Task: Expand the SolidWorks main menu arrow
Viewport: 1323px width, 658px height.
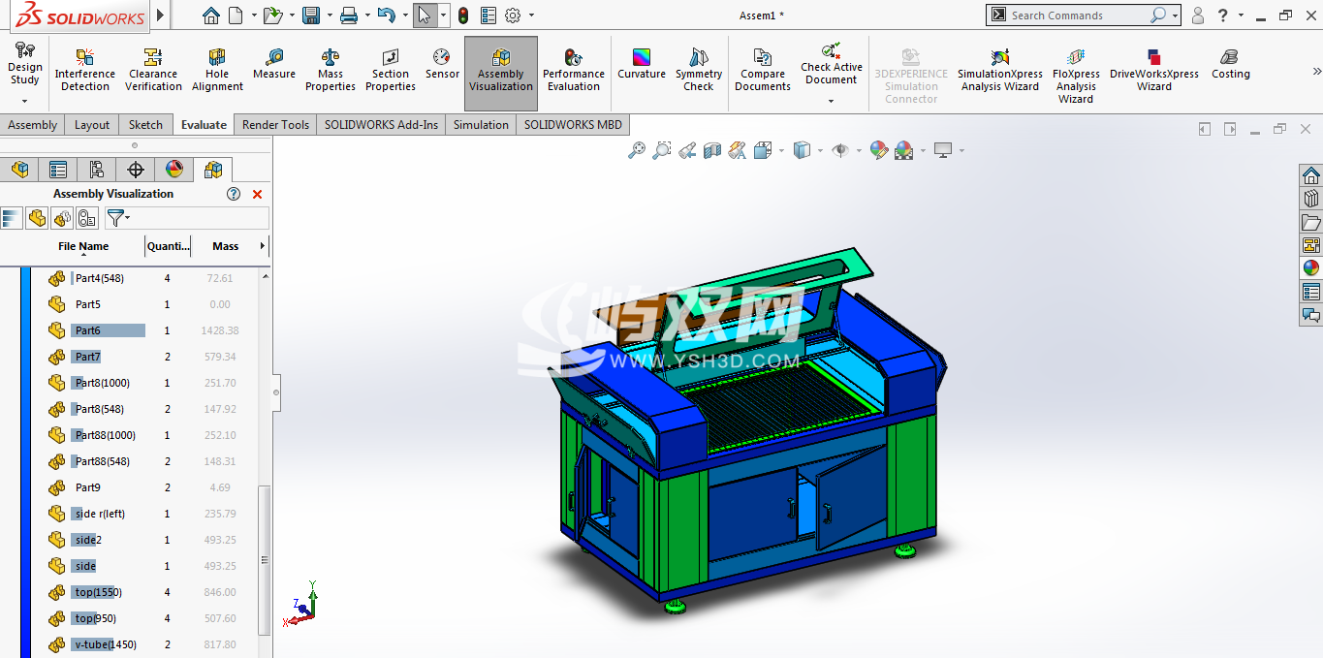Action: point(161,16)
